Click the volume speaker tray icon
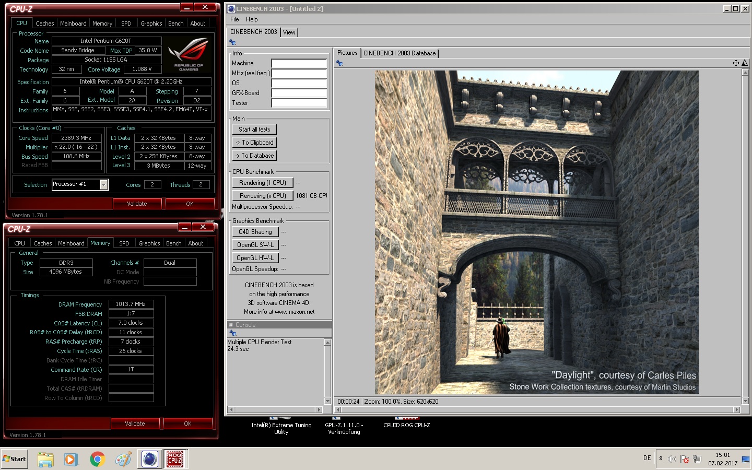 (672, 459)
